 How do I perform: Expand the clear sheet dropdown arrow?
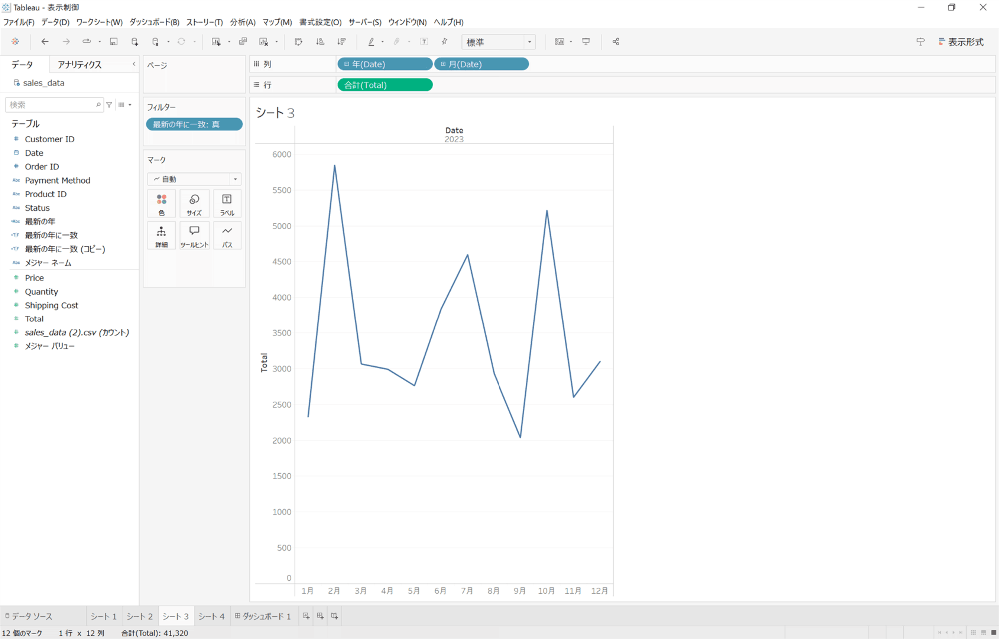point(276,42)
